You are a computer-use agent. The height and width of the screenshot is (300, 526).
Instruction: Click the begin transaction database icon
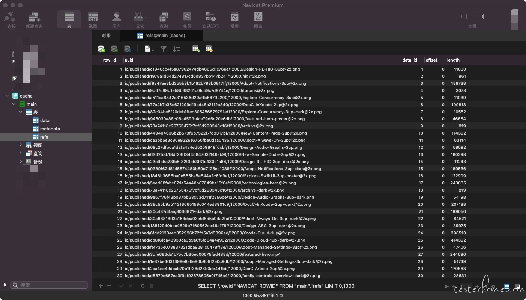[101, 49]
